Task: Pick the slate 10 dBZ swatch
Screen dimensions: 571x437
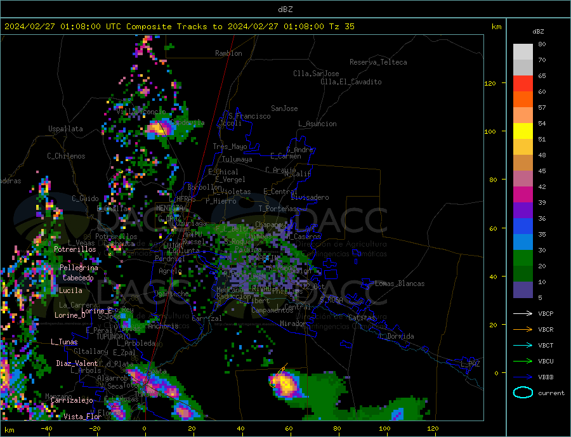Action: [523, 289]
